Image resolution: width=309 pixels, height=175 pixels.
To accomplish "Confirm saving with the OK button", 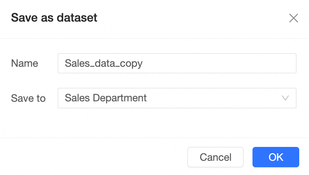I will click(x=276, y=157).
